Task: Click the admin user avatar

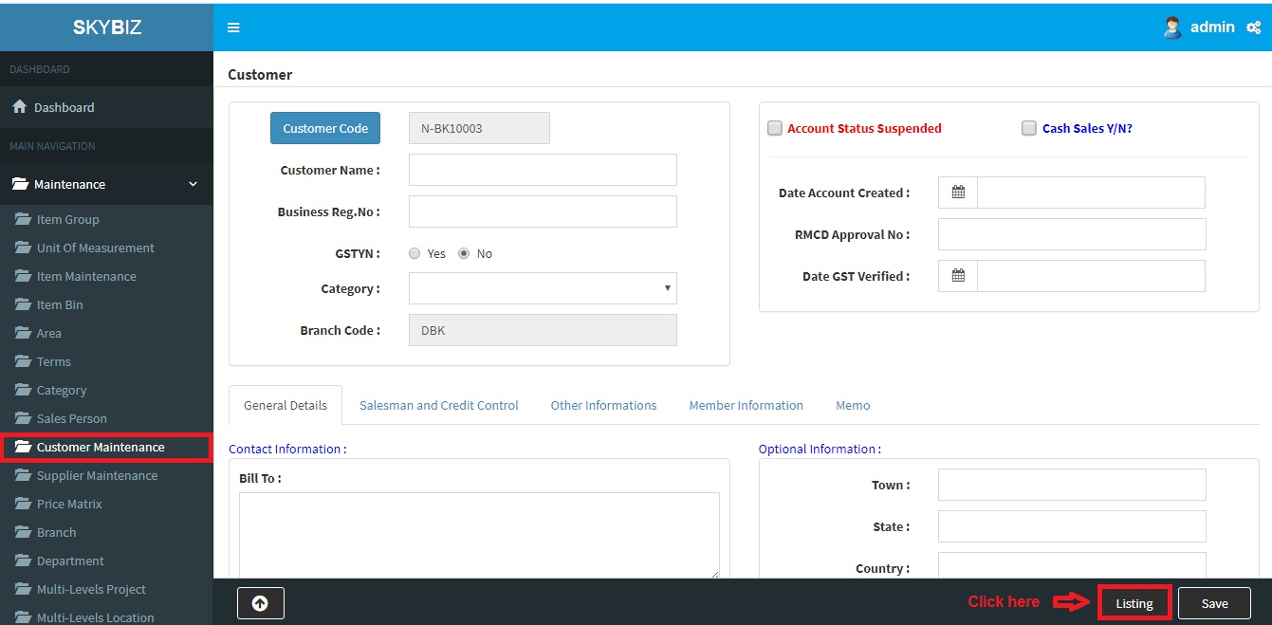Action: [x=1172, y=28]
